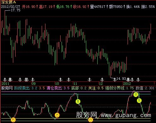Jump to the 2011 time axis label
The image size is (156, 123).
point(5,84)
